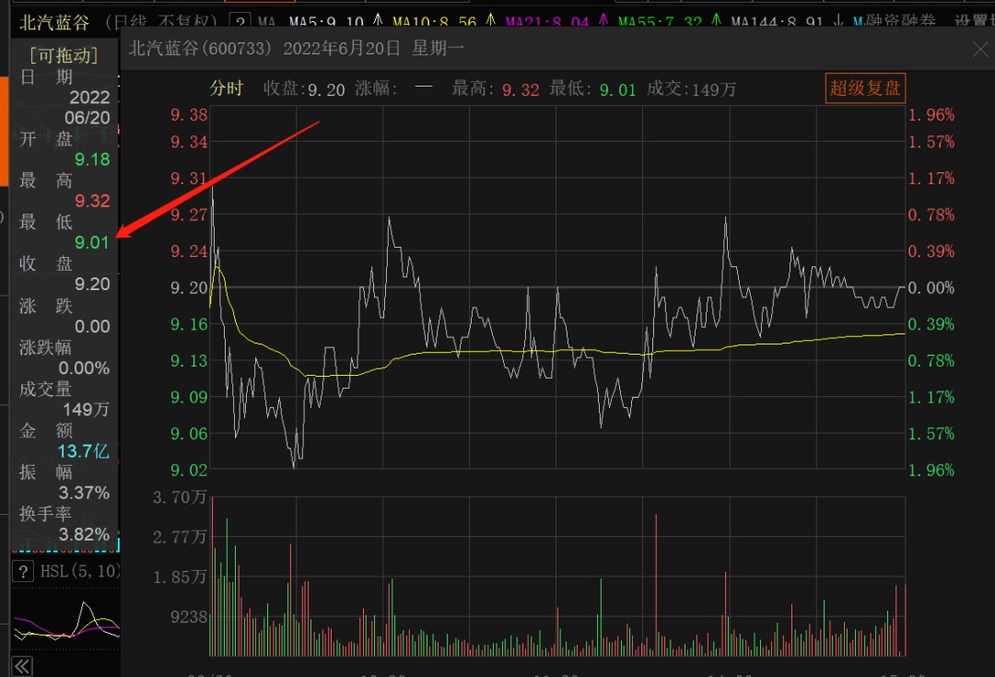995x677 pixels.
Task: Collapse the side panel with the double-chevron icon
Action: point(22,666)
